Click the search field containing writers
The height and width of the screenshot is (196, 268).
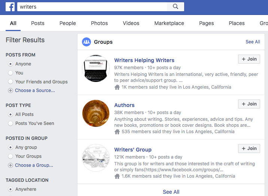pos(92,7)
